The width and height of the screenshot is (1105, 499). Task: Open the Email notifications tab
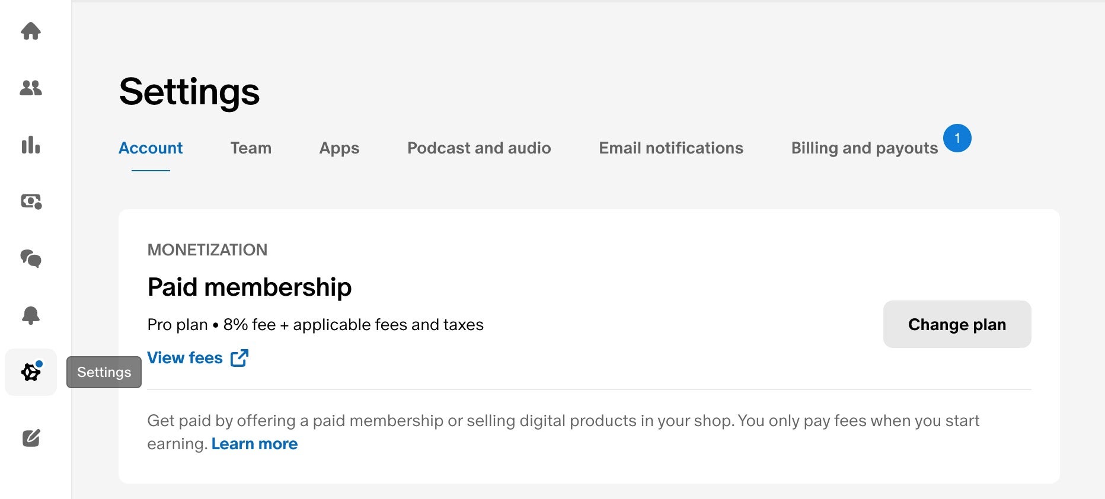tap(671, 148)
